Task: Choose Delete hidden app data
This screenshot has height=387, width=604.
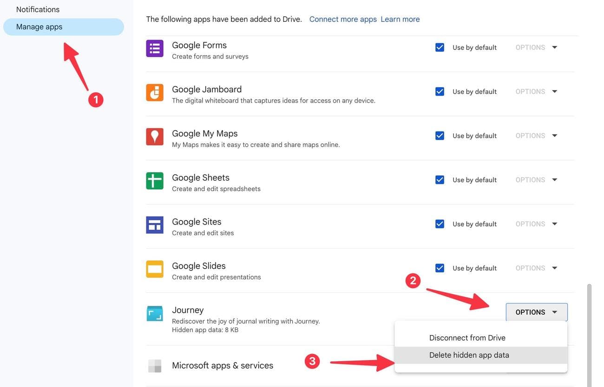Action: [469, 355]
